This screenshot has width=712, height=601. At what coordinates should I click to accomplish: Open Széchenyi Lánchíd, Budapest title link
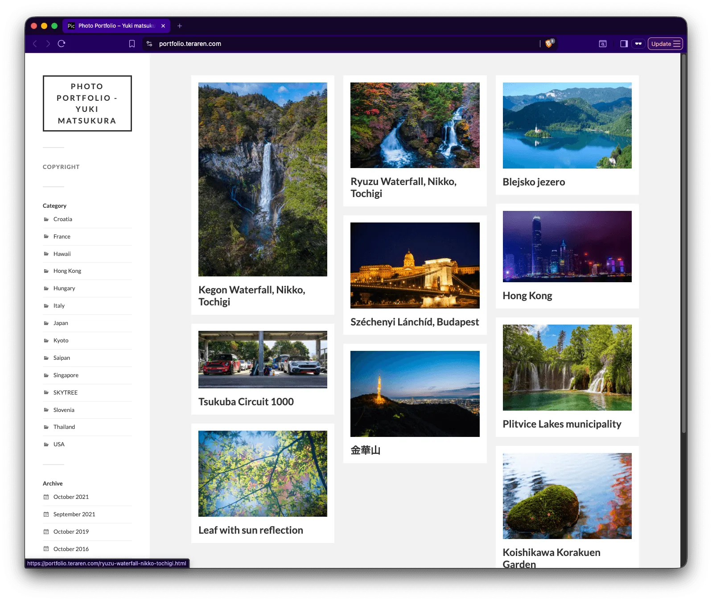[x=414, y=322]
